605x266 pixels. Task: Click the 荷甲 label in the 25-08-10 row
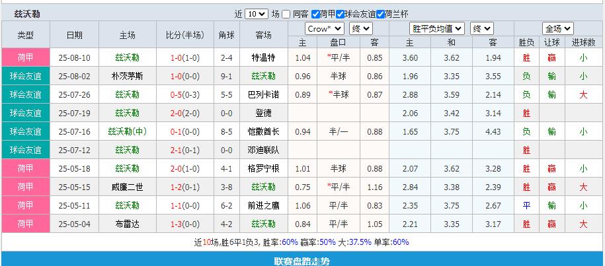(x=25, y=57)
